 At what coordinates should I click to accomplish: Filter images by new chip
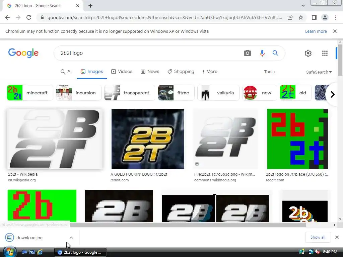pos(260,93)
